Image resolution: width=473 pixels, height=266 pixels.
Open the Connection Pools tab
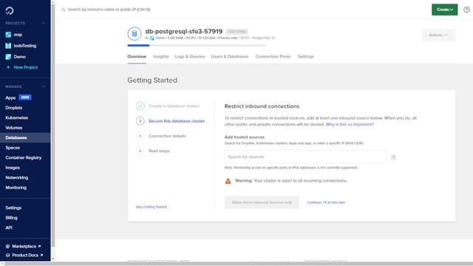pyautogui.click(x=273, y=56)
